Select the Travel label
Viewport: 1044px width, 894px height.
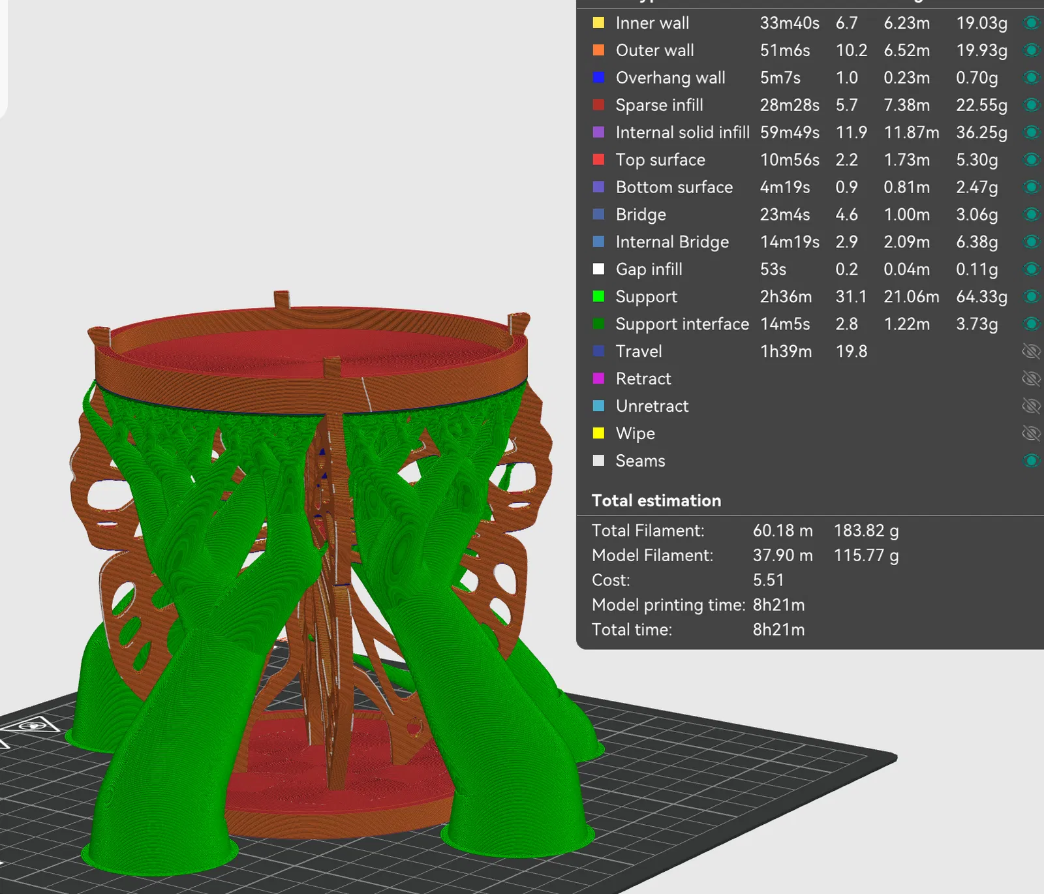tap(638, 352)
